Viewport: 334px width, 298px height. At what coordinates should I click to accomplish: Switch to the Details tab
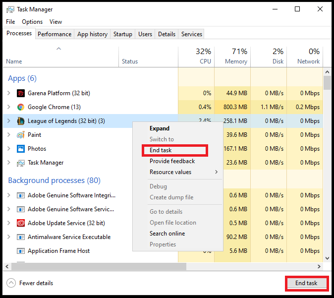click(x=167, y=34)
